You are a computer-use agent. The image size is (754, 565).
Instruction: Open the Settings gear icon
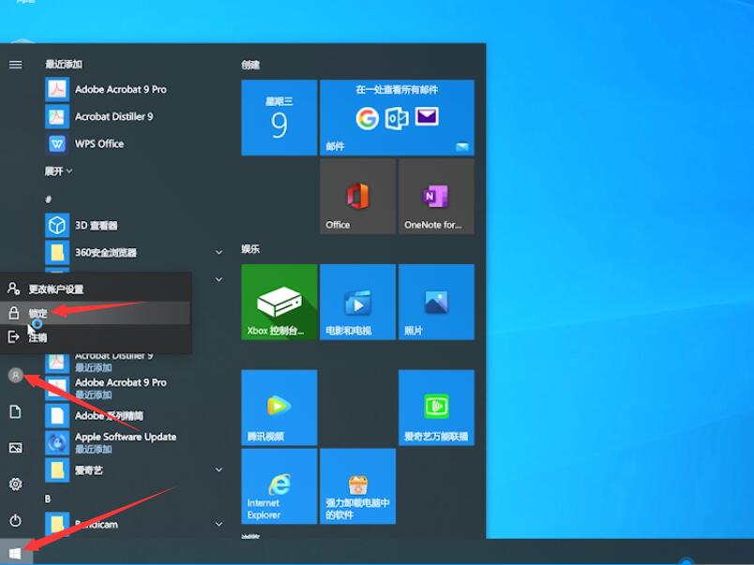tap(15, 483)
